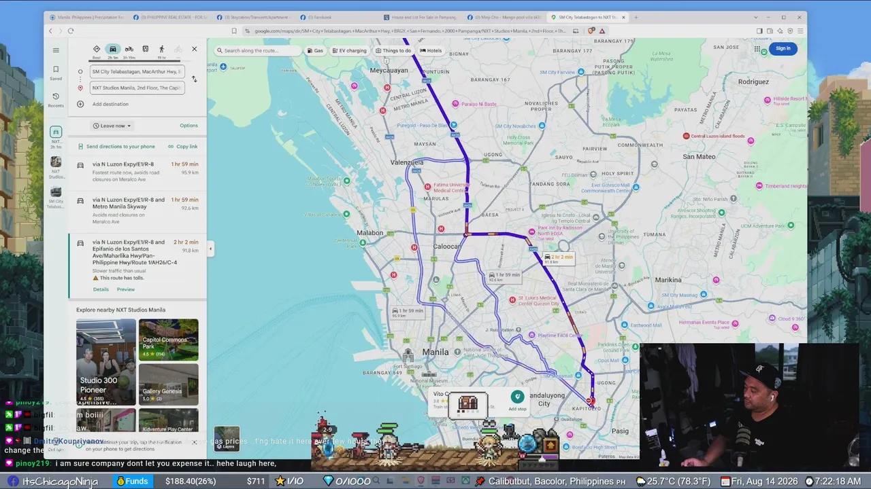Select Cycling travel mode icon
This screenshot has width=871, height=489.
click(x=178, y=49)
